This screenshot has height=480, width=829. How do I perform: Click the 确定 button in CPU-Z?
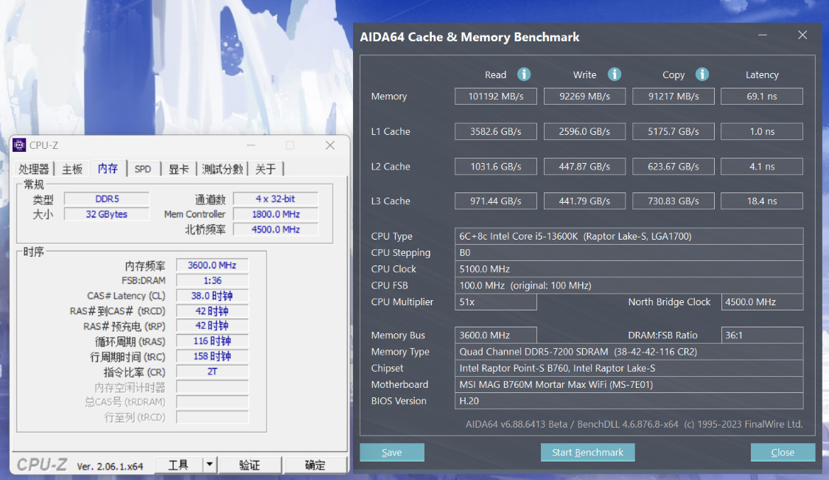315,465
